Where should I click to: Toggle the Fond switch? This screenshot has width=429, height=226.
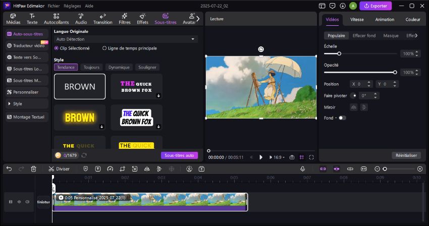[x=342, y=118]
